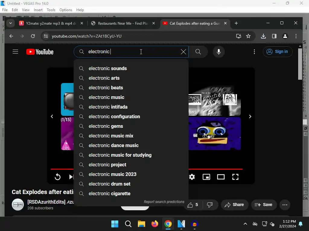The height and width of the screenshot is (231, 309).
Task: Click Report search predictions link
Action: pos(164,202)
